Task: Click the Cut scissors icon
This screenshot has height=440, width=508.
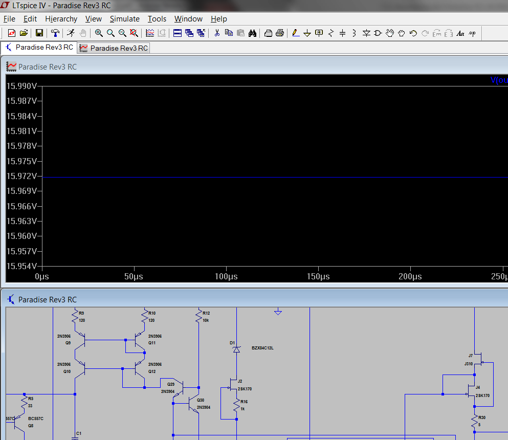Action: point(217,33)
